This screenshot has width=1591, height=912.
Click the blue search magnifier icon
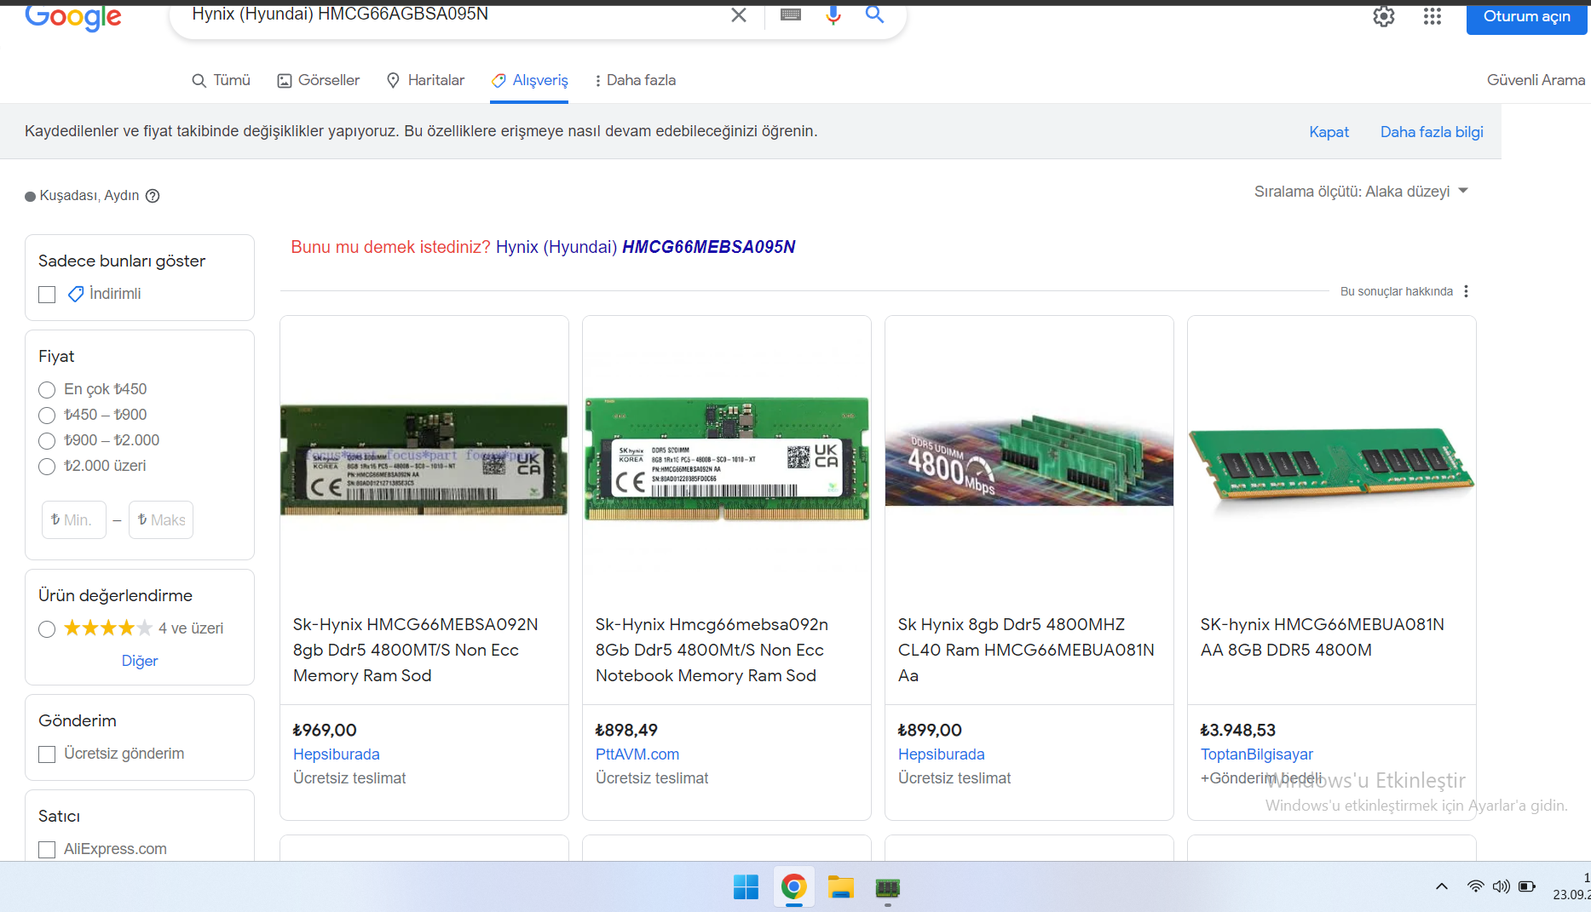(x=874, y=14)
